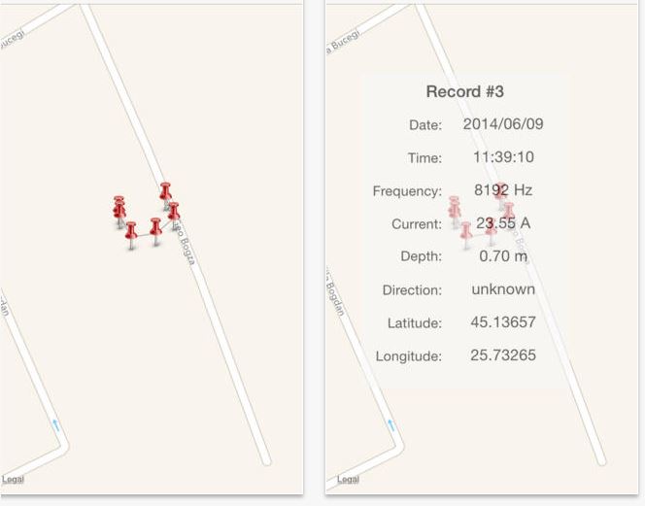The image size is (645, 506).
Task: Click the 8192 Hz frequency value
Action: (503, 190)
